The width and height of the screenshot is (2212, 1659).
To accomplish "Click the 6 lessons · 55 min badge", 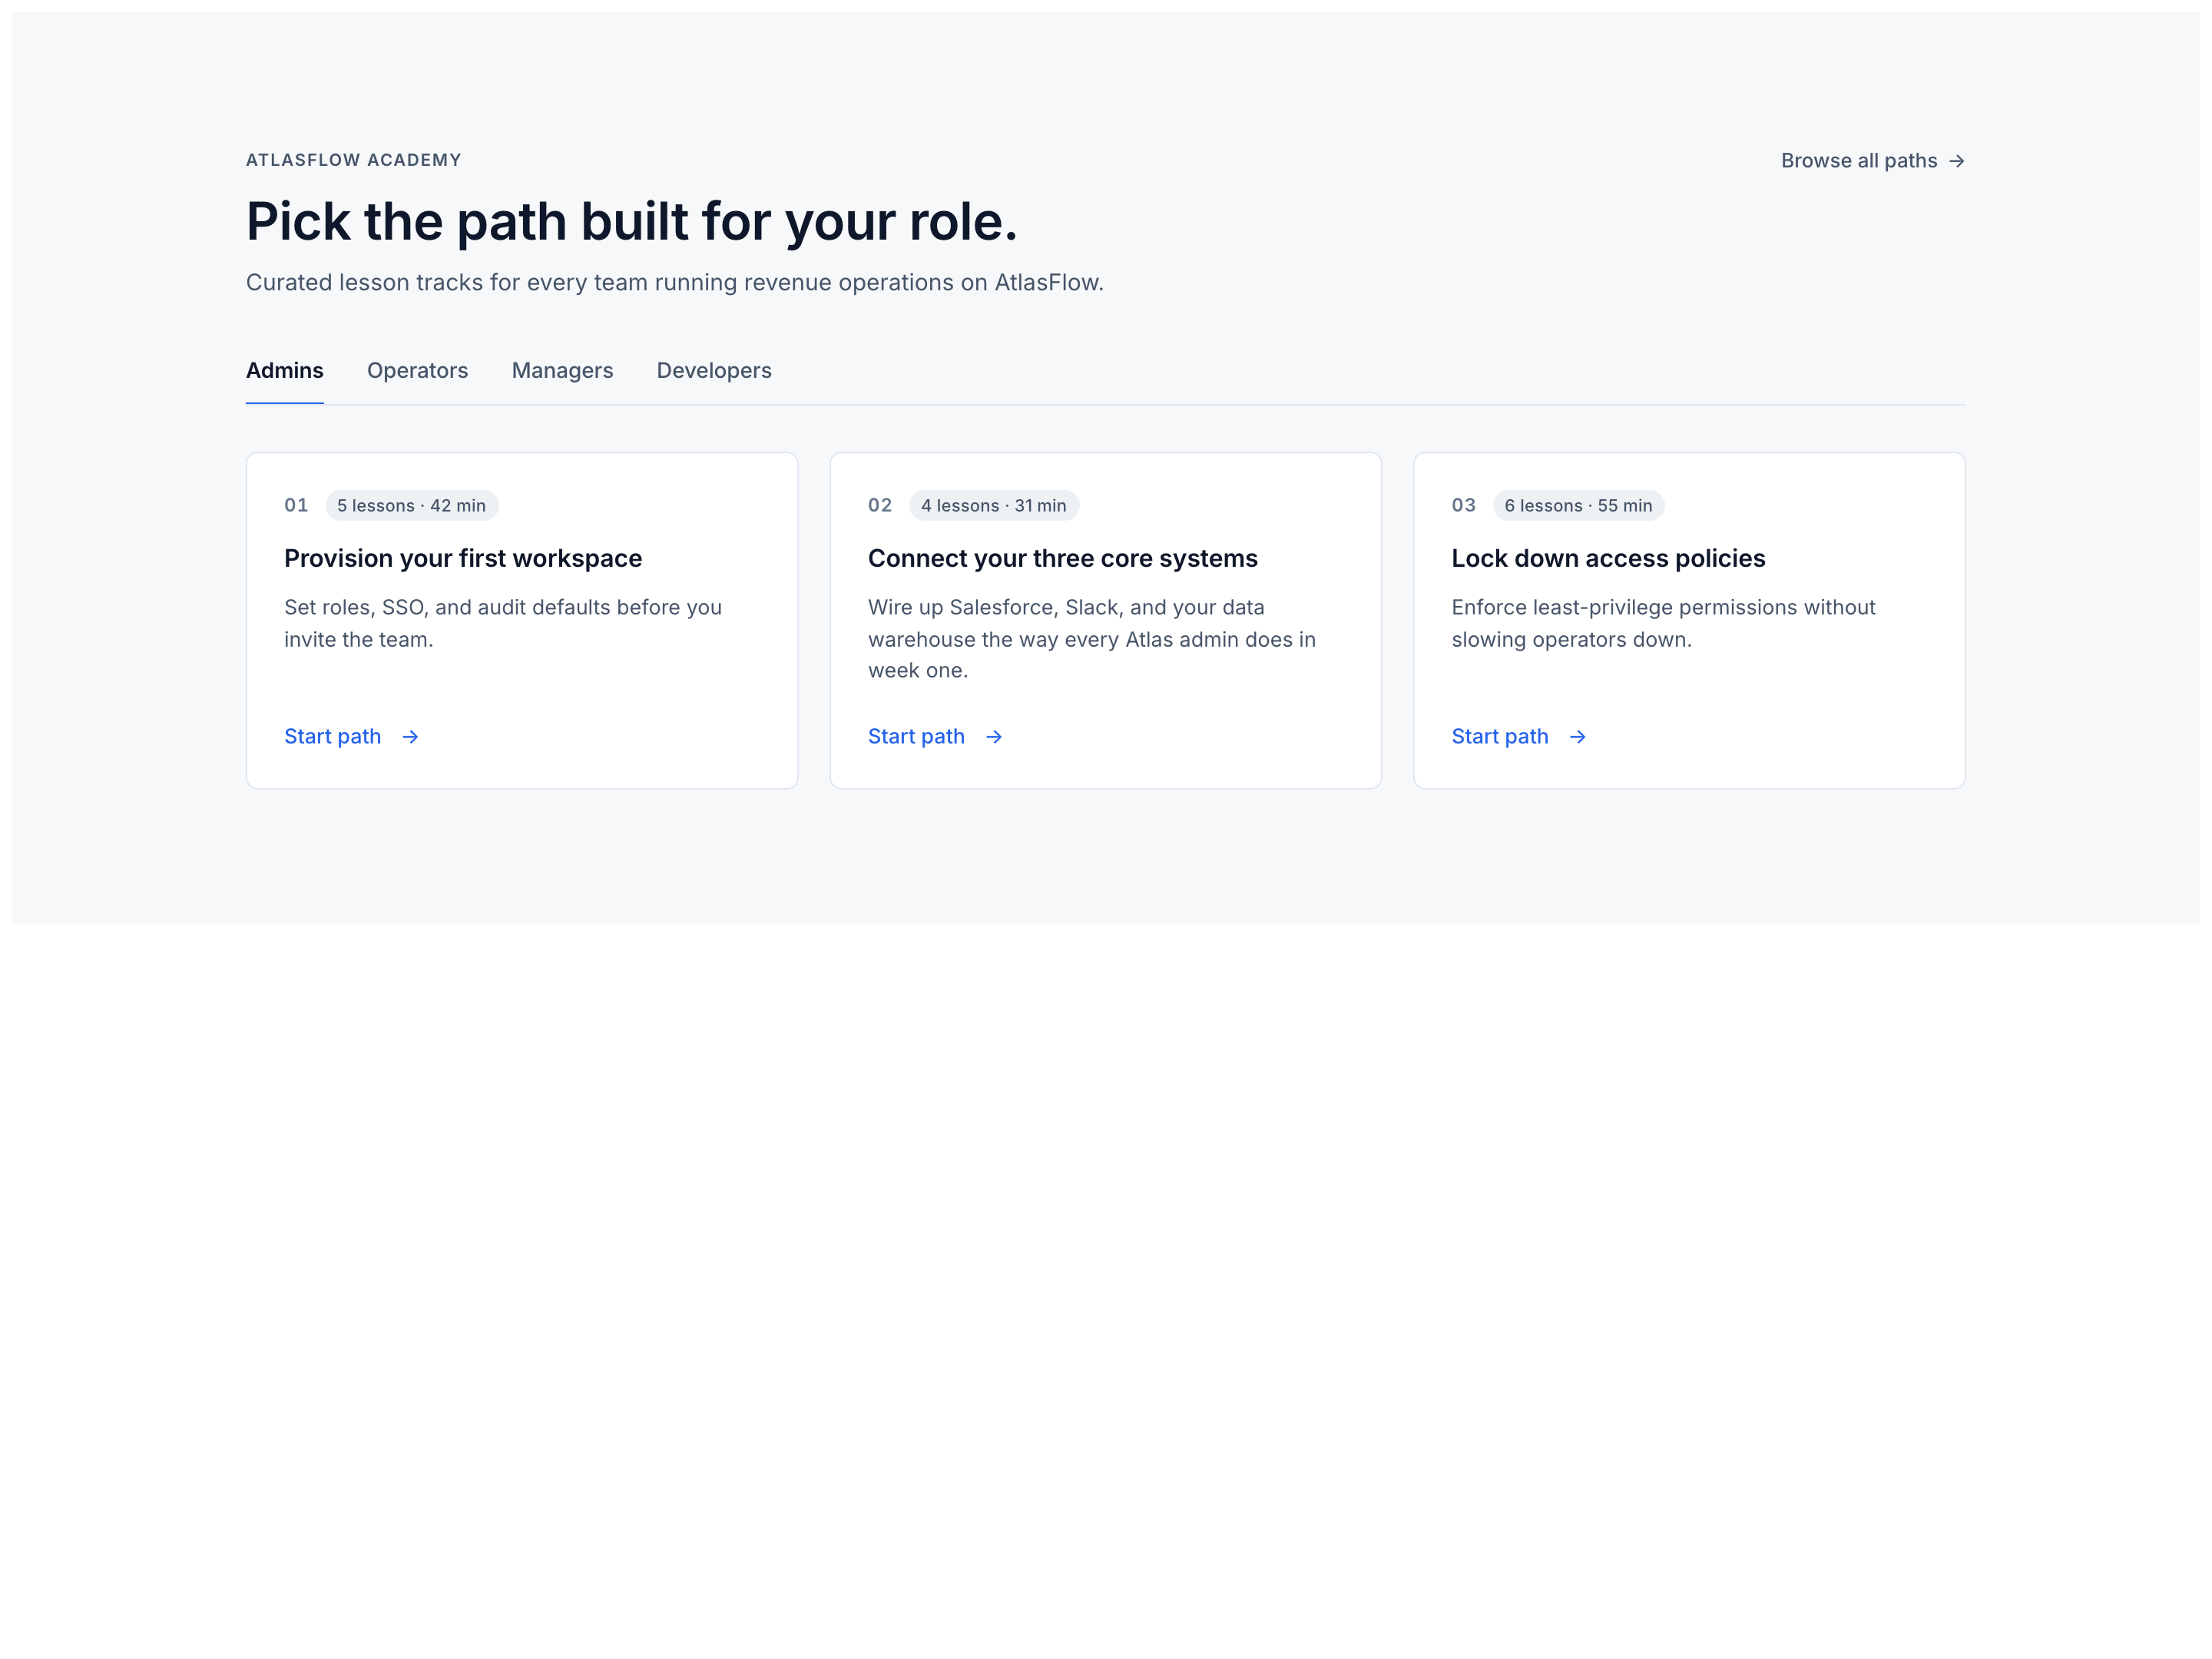I will 1578,506.
